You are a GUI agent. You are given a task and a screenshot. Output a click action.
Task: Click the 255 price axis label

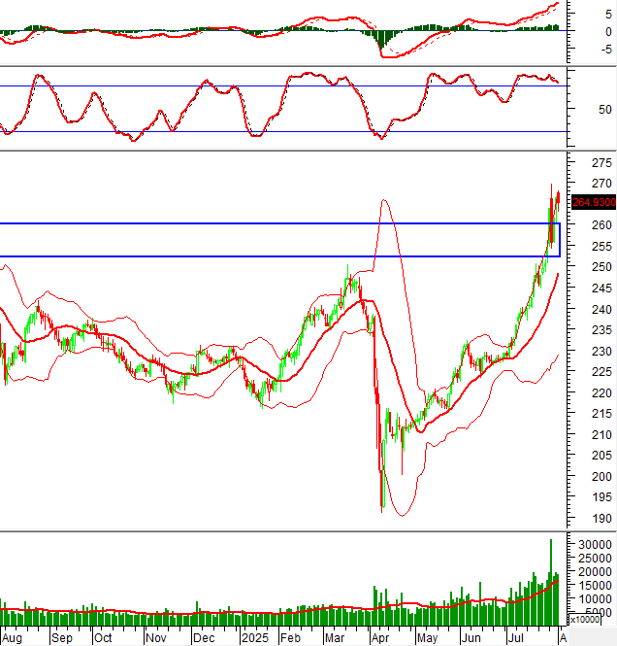(x=601, y=247)
